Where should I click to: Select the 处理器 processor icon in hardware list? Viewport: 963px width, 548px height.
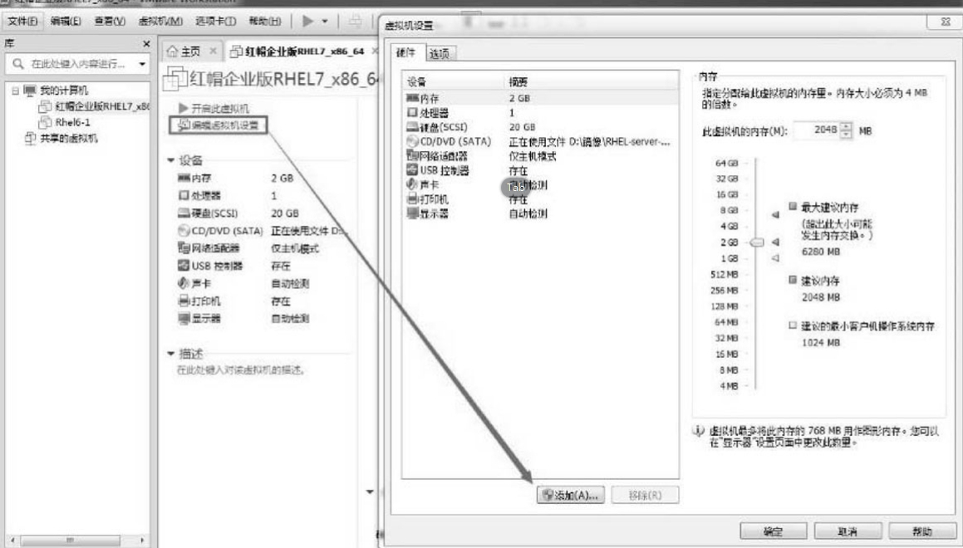(x=412, y=112)
